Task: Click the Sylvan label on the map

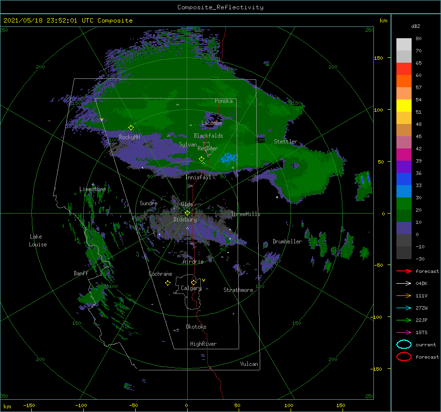Action: coord(188,145)
